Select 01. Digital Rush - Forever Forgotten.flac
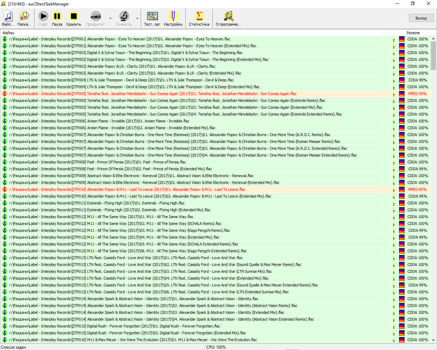437x350 pixels. [x=216, y=326]
